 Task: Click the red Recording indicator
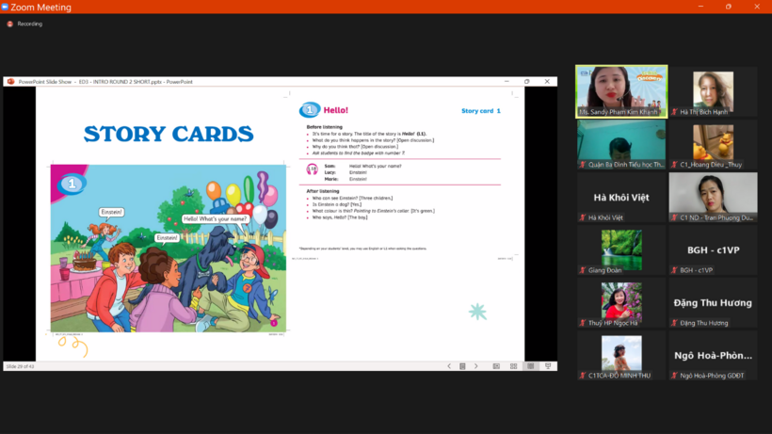click(10, 24)
